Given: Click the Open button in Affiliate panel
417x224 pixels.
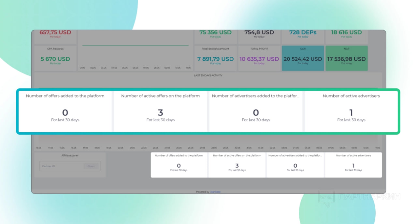Looking at the screenshot, I should click(91, 166).
